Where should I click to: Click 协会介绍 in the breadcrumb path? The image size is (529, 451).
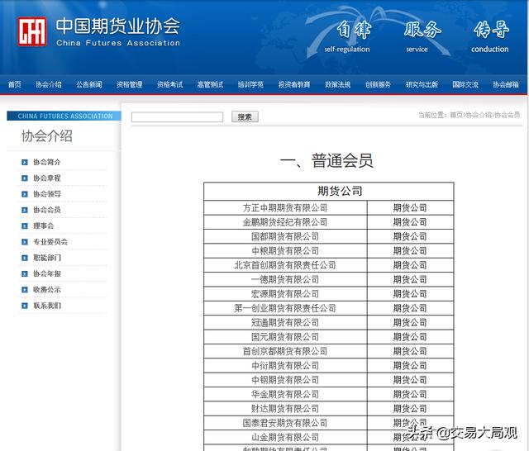[479, 115]
